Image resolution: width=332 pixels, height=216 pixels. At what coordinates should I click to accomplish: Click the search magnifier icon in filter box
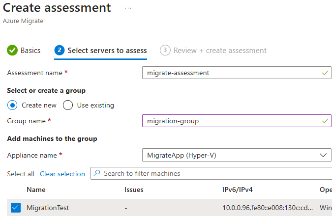click(x=97, y=173)
